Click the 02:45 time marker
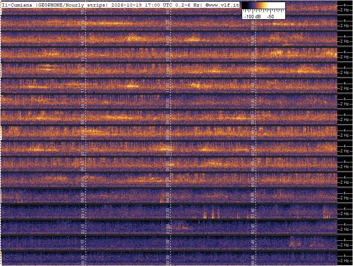Viewport: 353px width, 266px height. (253, 229)
